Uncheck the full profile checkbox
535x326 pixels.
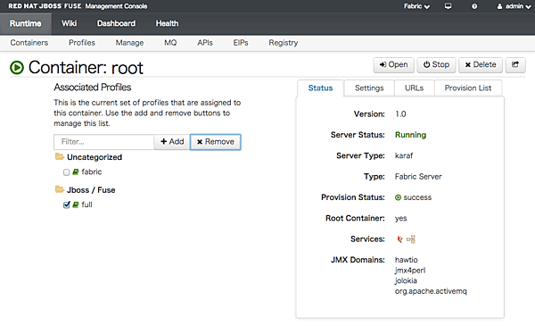67,205
